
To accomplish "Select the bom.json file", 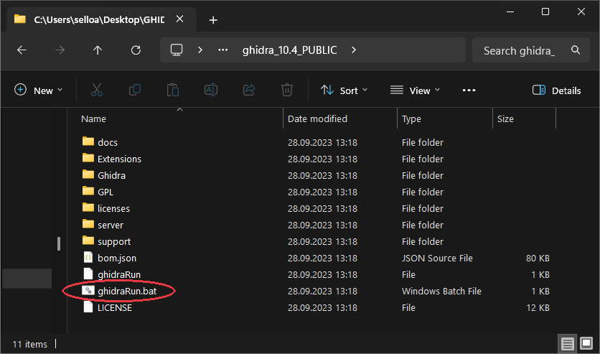I will [117, 258].
